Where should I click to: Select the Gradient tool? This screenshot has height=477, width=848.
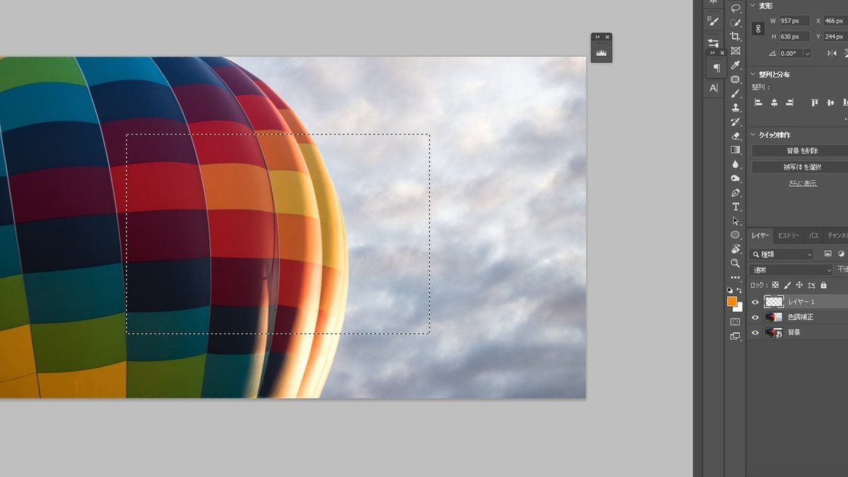point(736,150)
